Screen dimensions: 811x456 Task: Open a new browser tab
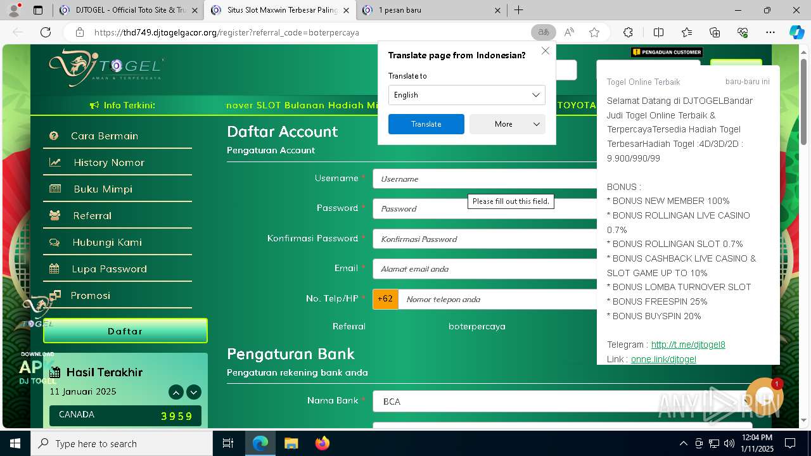(518, 10)
